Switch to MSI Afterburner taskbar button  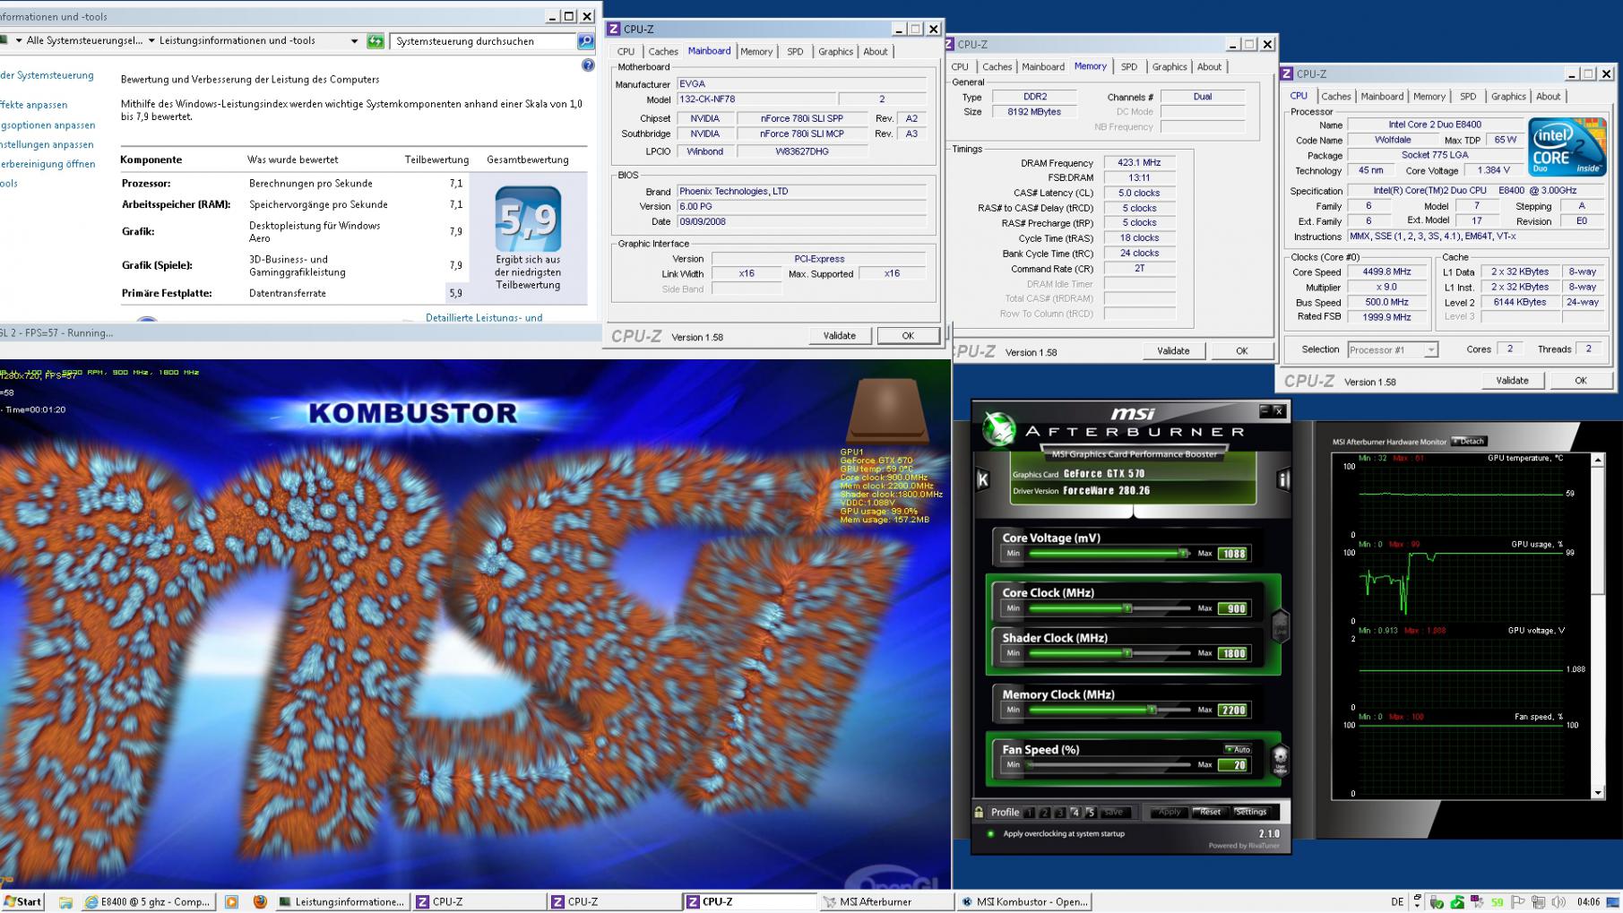coord(886,902)
